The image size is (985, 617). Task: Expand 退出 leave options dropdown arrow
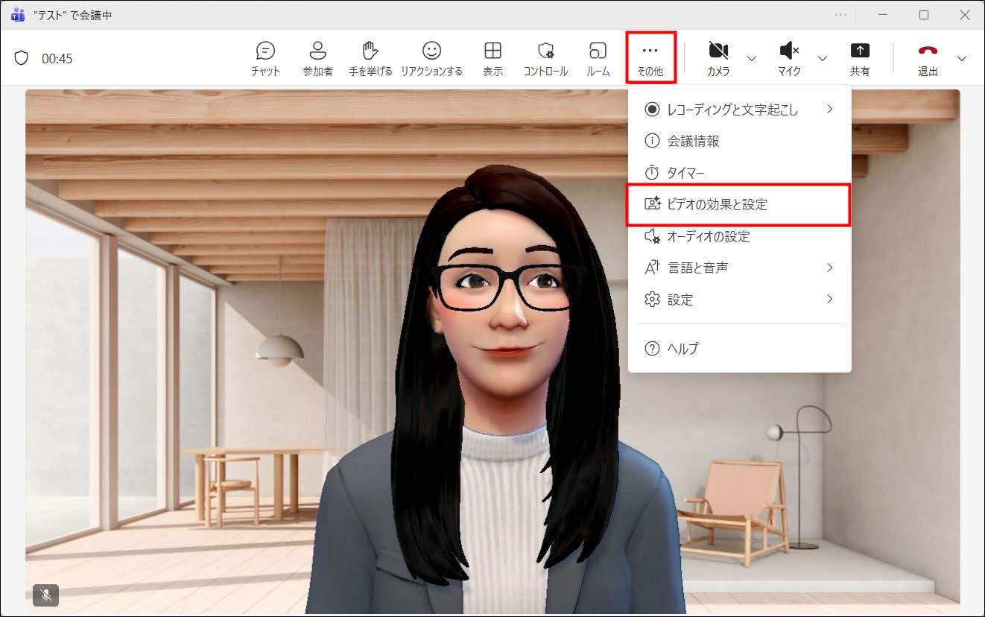click(962, 59)
